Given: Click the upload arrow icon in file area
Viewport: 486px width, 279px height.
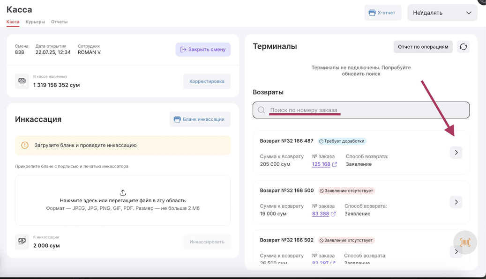Looking at the screenshot, I should tap(123, 192).
